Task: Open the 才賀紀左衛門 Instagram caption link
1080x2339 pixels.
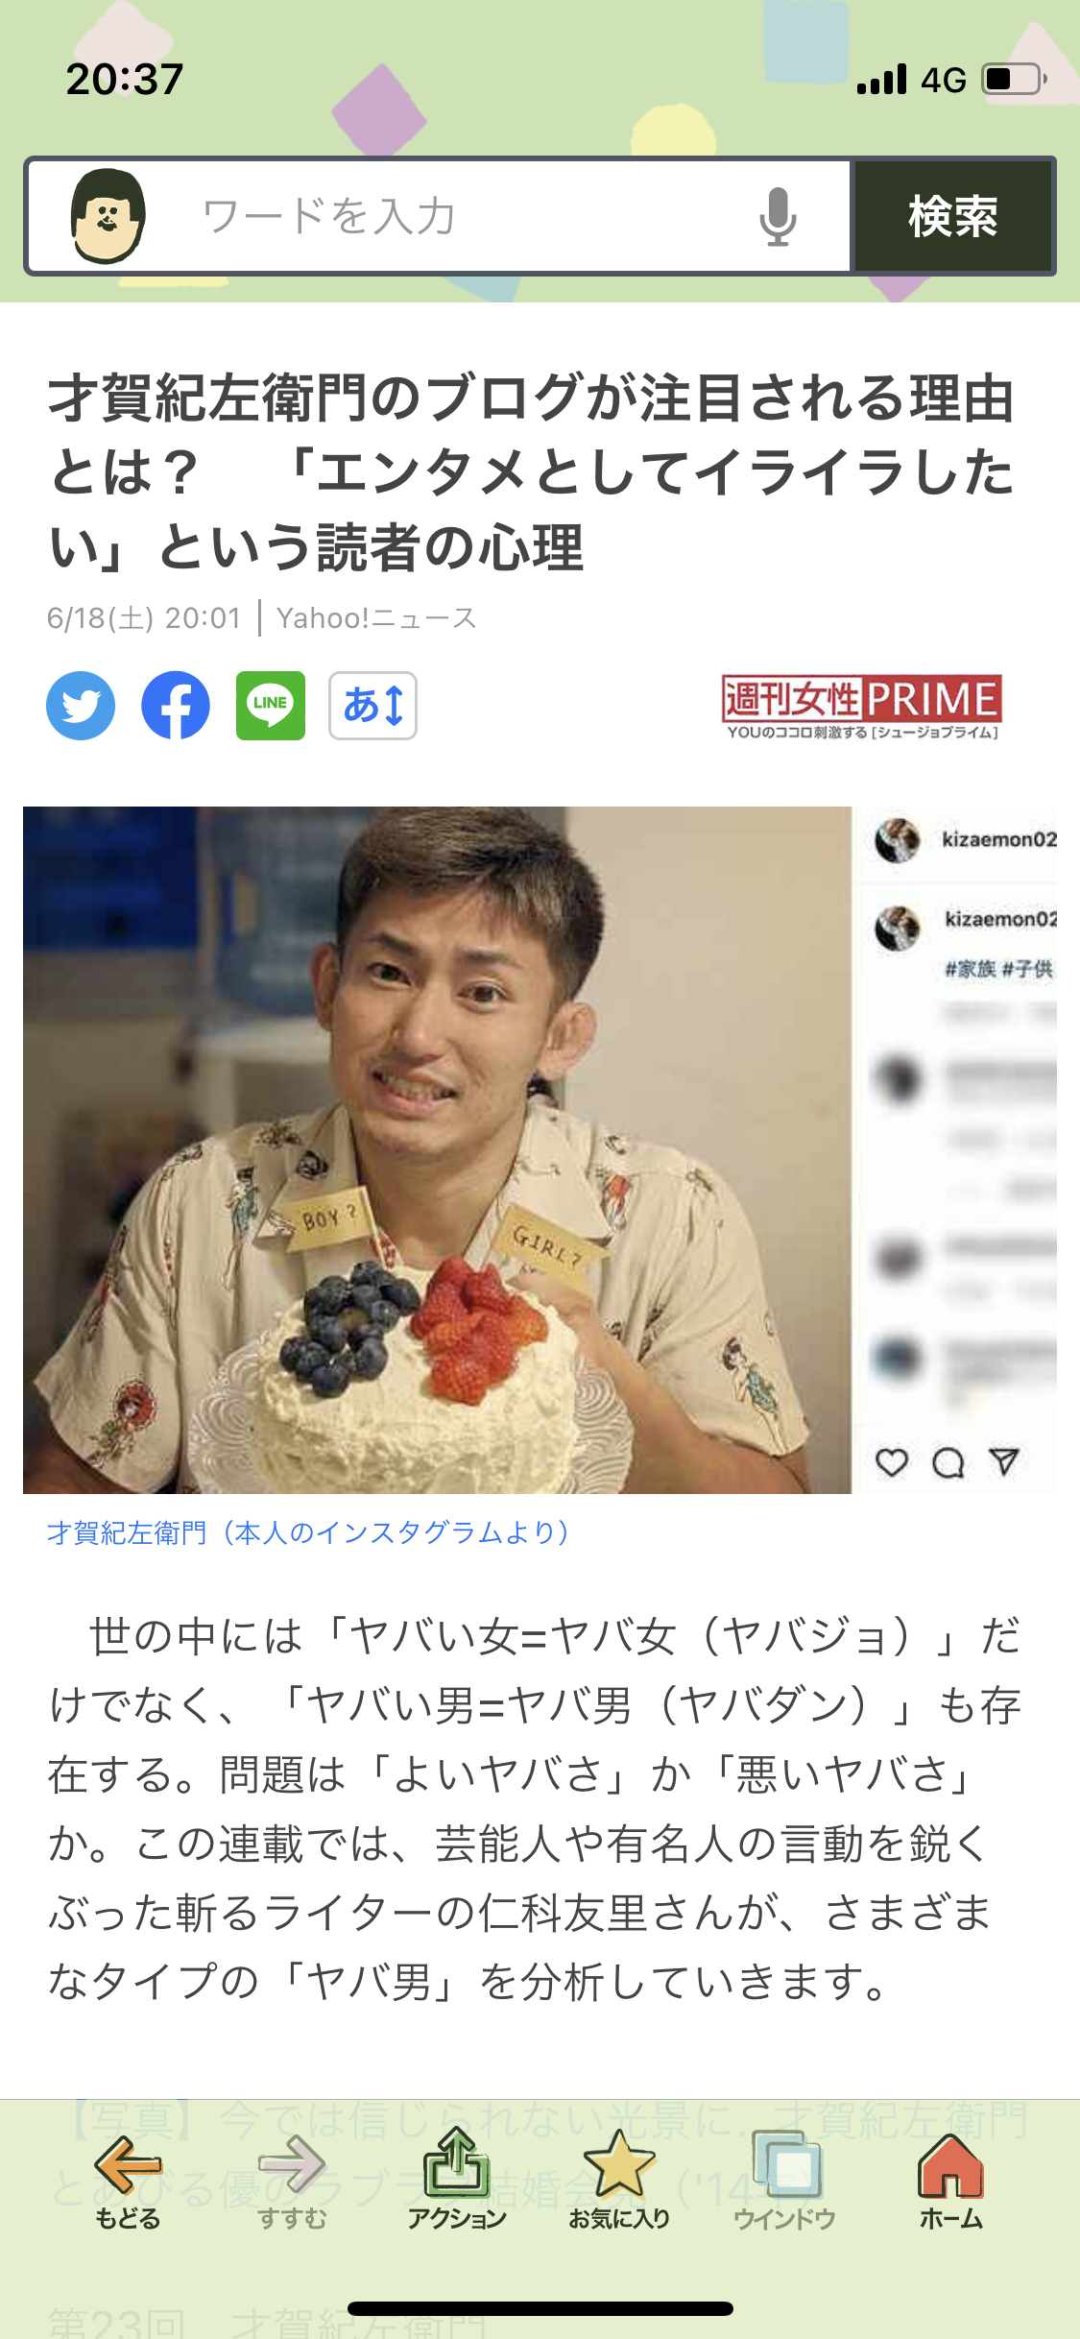Action: (x=309, y=1532)
